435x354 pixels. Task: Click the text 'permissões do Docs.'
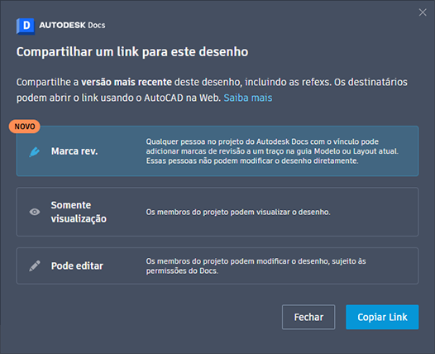pyautogui.click(x=182, y=270)
